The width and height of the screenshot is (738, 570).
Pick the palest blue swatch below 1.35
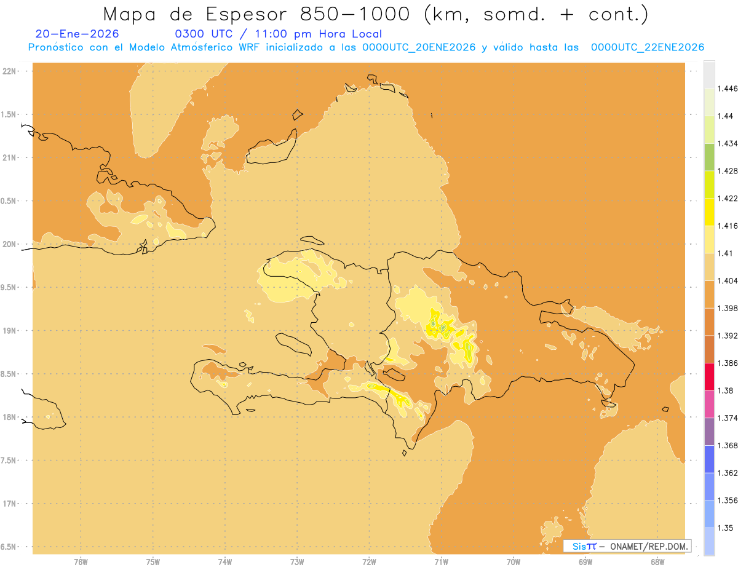point(709,542)
